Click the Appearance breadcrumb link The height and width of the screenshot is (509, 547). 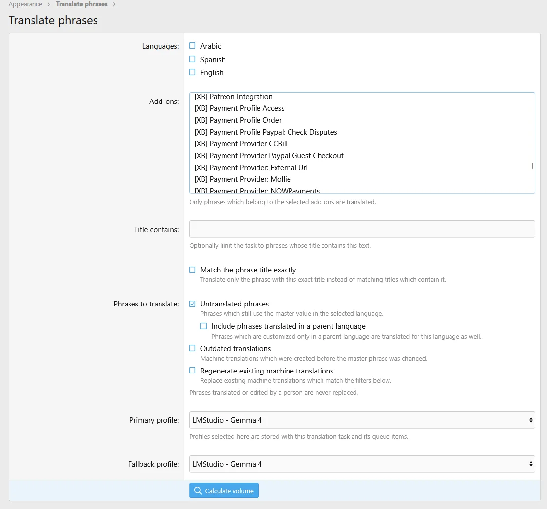pos(25,4)
